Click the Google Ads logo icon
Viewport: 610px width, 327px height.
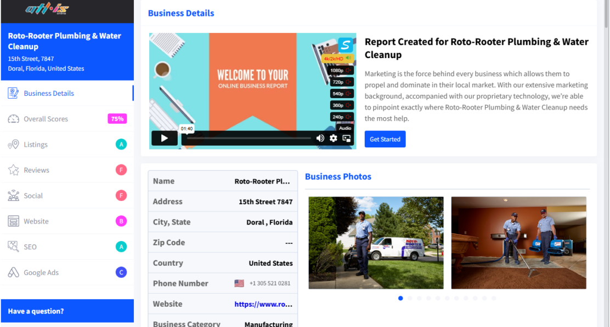(13, 272)
